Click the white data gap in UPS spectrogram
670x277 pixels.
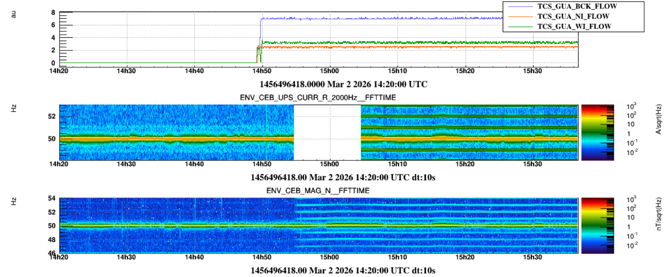click(x=327, y=133)
